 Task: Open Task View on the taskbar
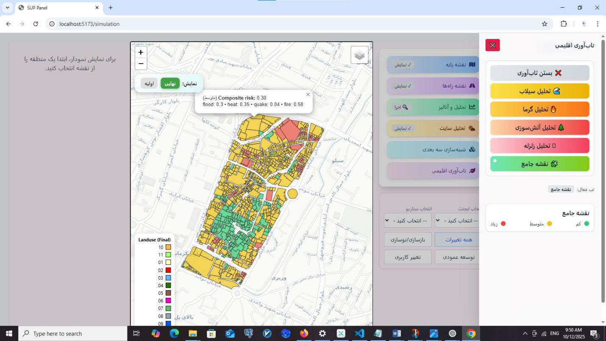pos(136,333)
